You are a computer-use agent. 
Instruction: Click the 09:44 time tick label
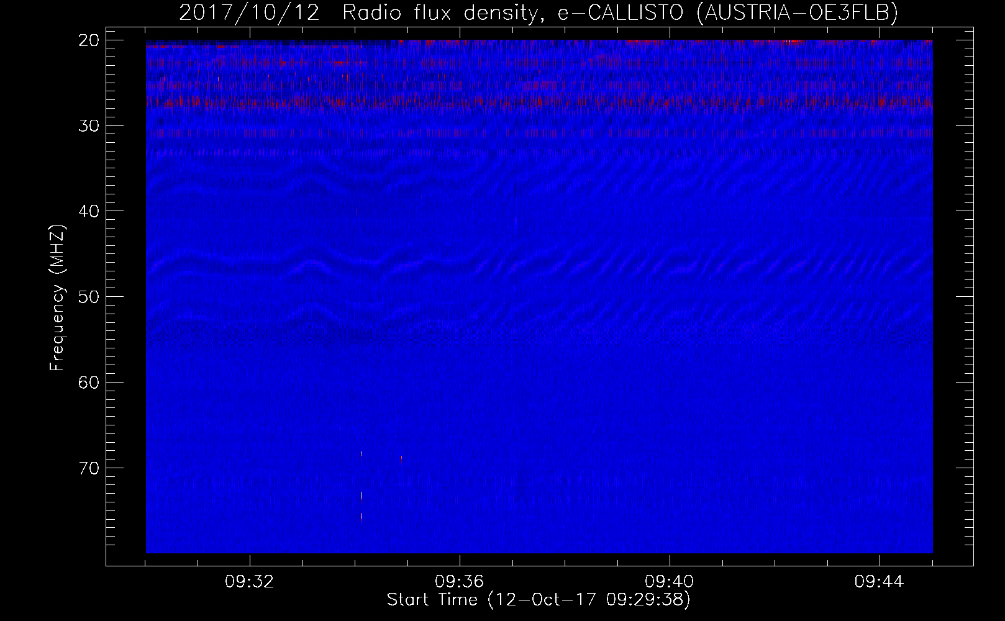pos(880,582)
